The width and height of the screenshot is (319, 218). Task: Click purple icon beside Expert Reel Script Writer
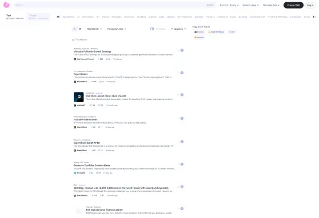[182, 142]
